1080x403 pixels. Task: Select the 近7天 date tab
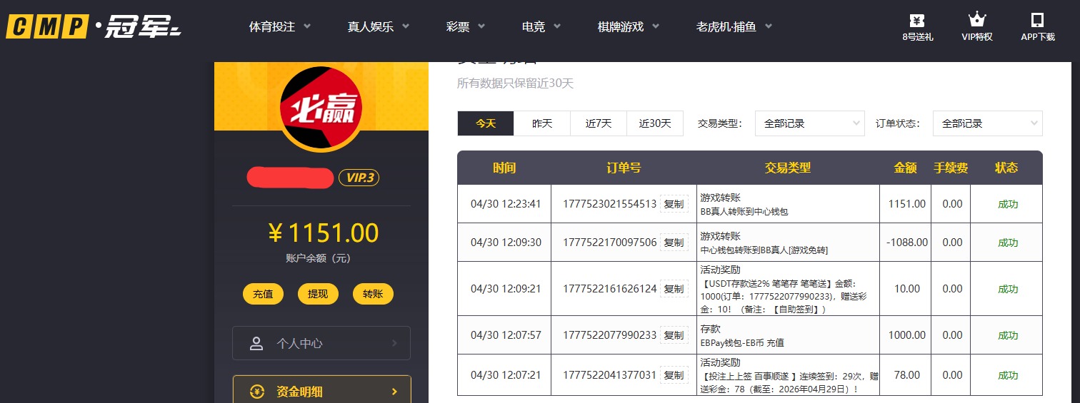click(599, 123)
